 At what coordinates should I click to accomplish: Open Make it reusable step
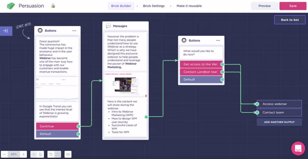click(189, 6)
